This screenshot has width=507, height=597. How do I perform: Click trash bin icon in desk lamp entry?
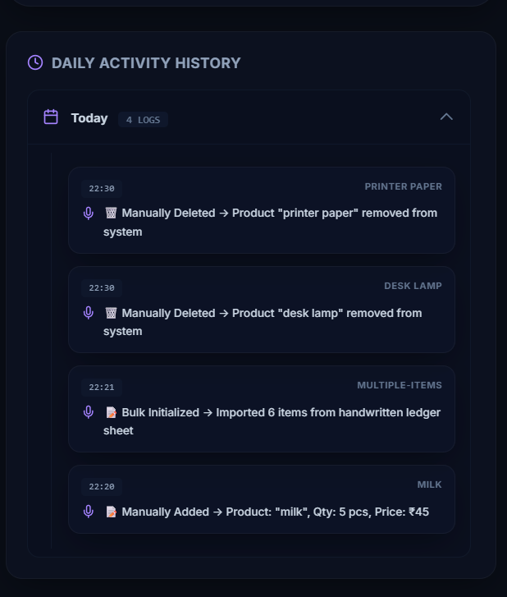pyautogui.click(x=111, y=313)
